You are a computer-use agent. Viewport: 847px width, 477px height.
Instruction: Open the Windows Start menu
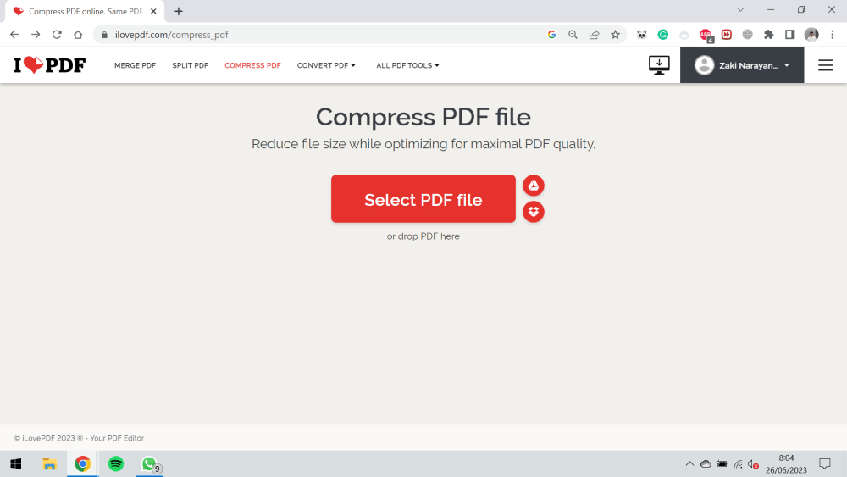click(x=15, y=464)
